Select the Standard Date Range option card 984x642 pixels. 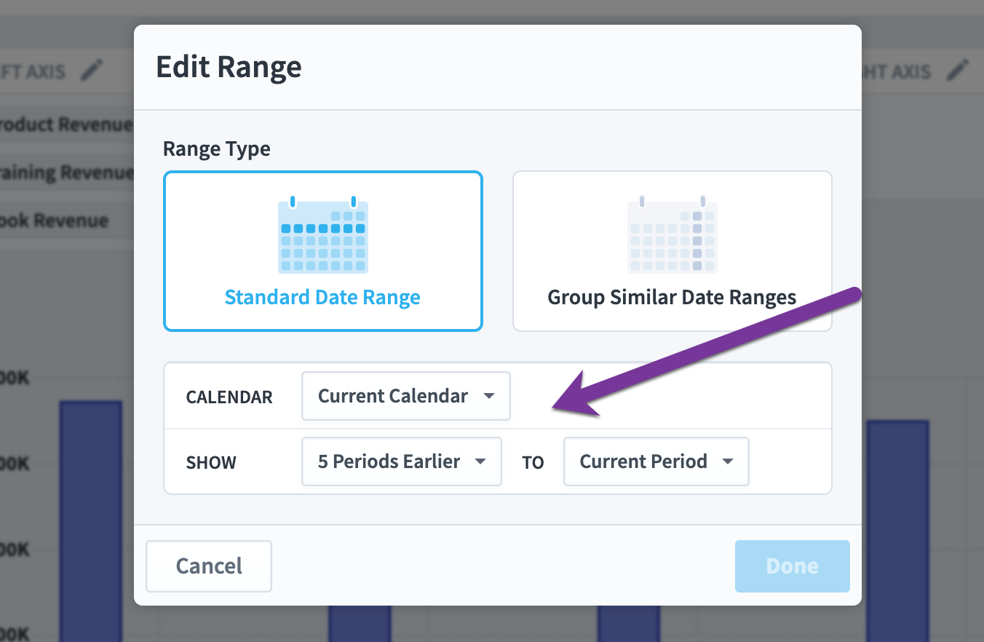323,251
